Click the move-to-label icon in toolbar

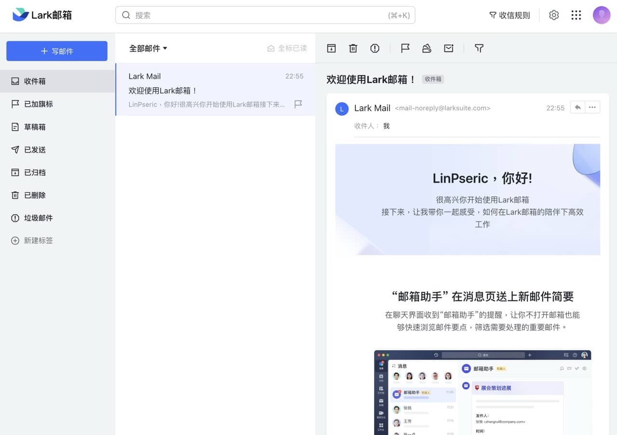point(427,48)
